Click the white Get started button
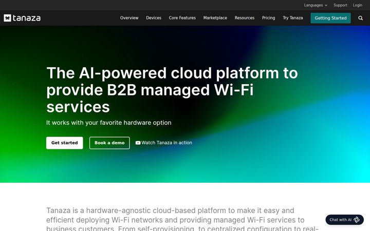Screen dimensions: 370x231 64,143
